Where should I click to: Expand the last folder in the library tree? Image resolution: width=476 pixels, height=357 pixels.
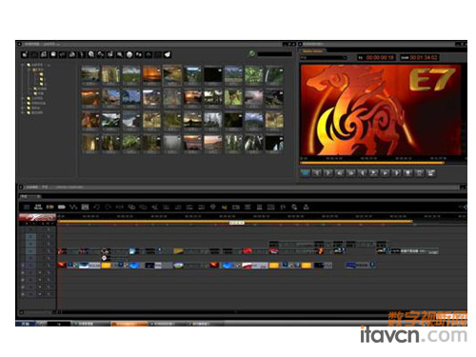[x=23, y=112]
